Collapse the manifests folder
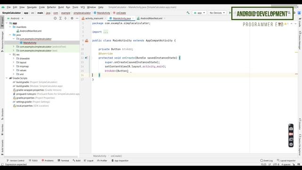This screenshot has height=170, width=302. 10,27
